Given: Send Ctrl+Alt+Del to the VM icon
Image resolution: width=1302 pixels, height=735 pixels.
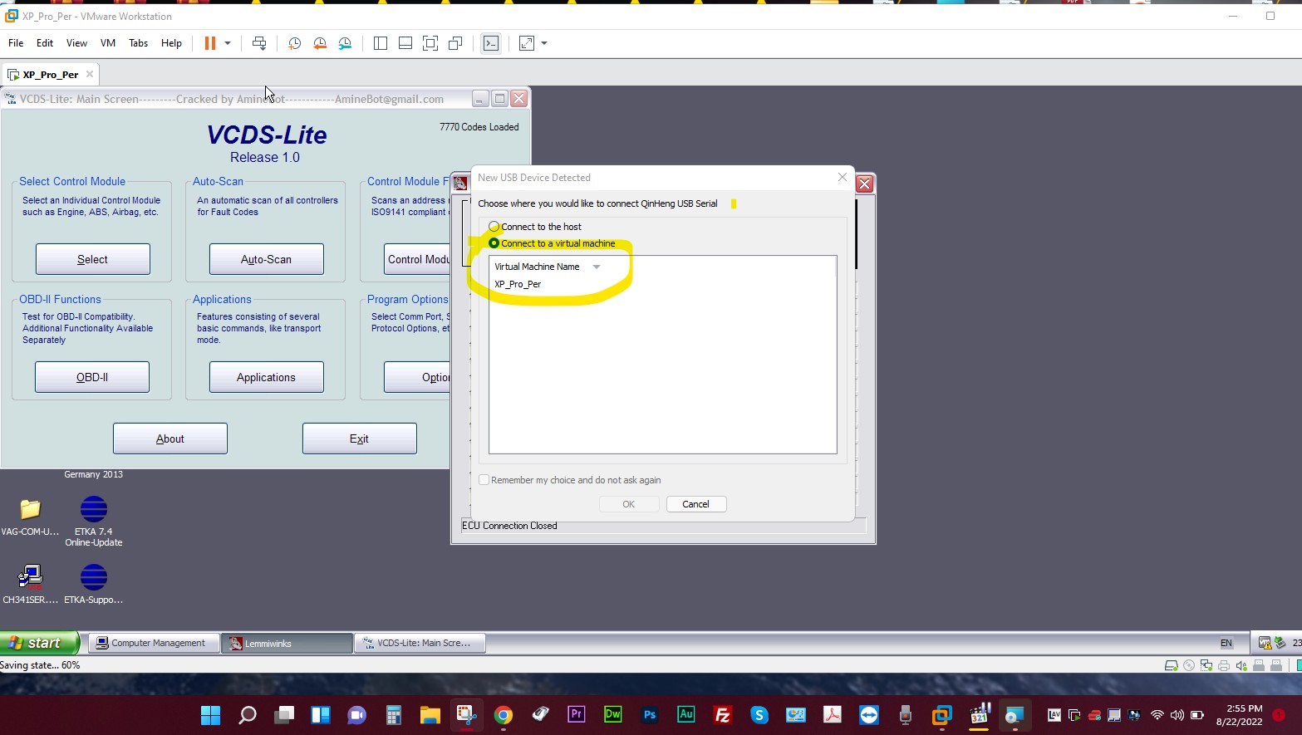Looking at the screenshot, I should [x=259, y=43].
